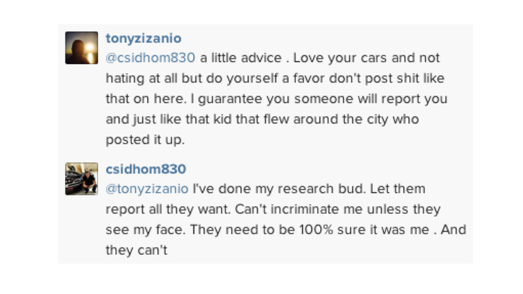Follow the @csidhom830 mention in first comment
Image resolution: width=523 pixels, height=294 pixels.
tap(150, 58)
